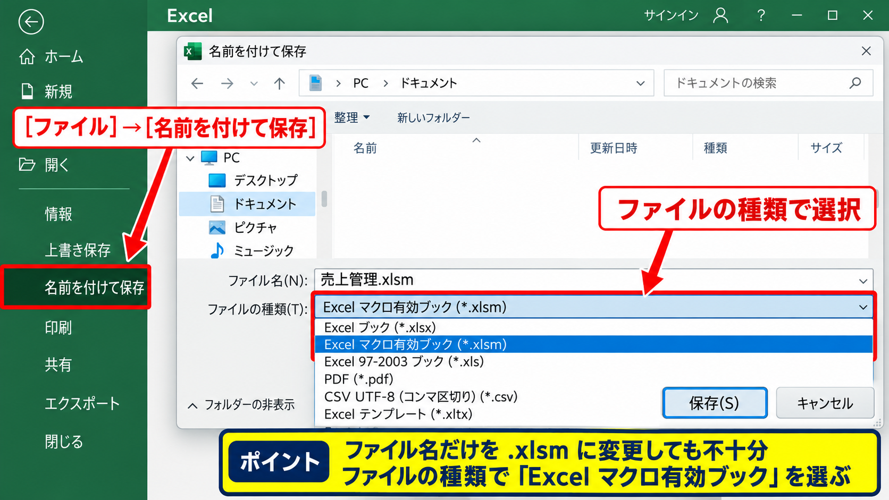This screenshot has height=500, width=889.
Task: Click the ドキュメントの検索 search field
Action: click(768, 83)
